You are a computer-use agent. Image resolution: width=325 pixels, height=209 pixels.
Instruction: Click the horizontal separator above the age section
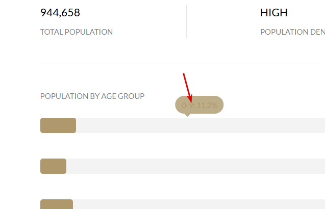tap(183, 64)
